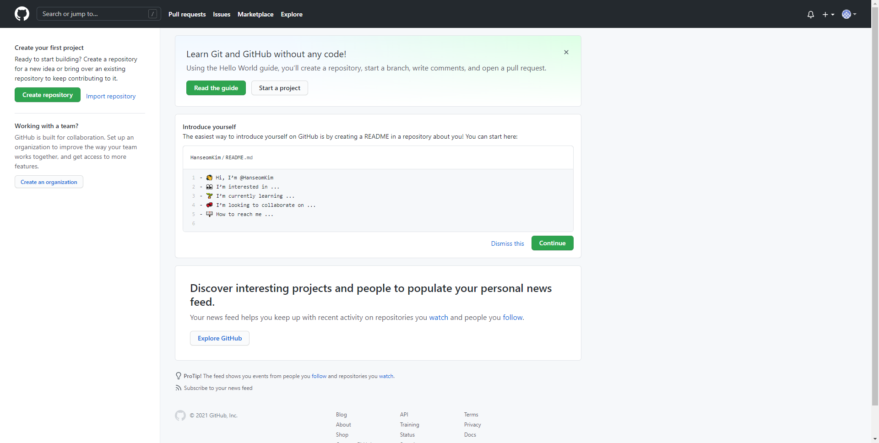The height and width of the screenshot is (443, 879).
Task: Open the Training footer link
Action: 410,425
